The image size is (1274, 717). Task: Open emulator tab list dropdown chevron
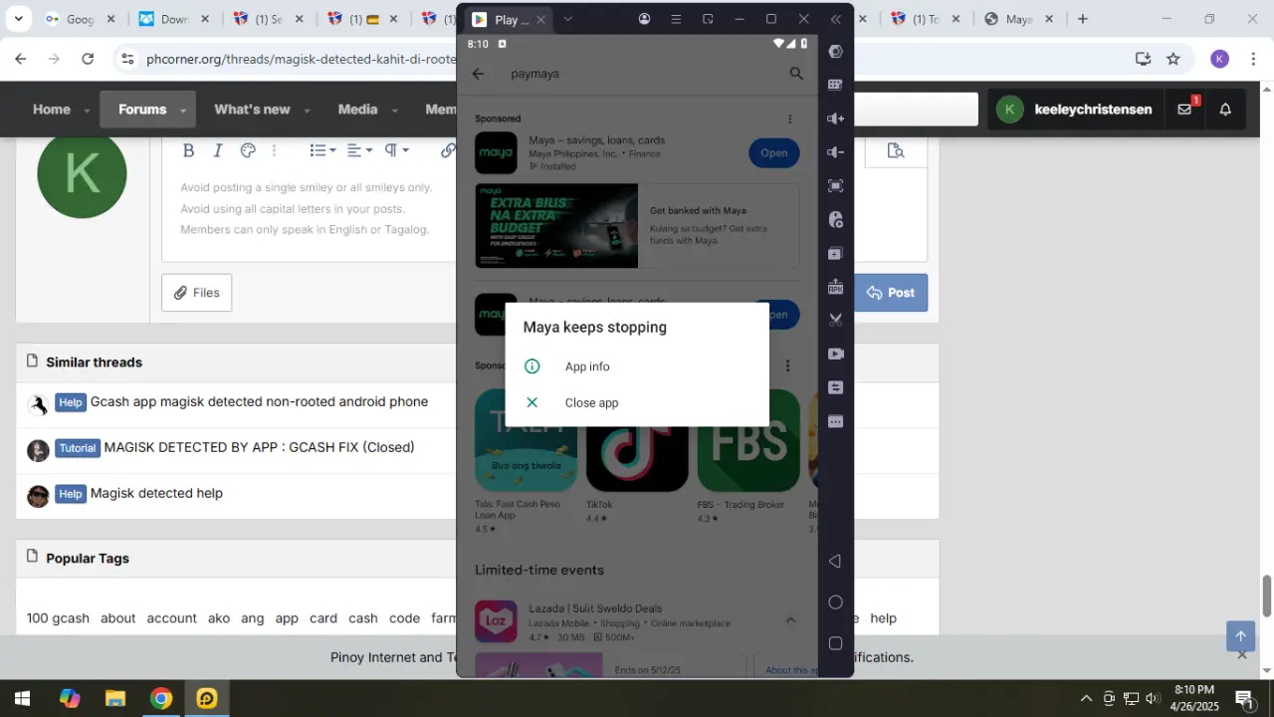[x=567, y=19]
